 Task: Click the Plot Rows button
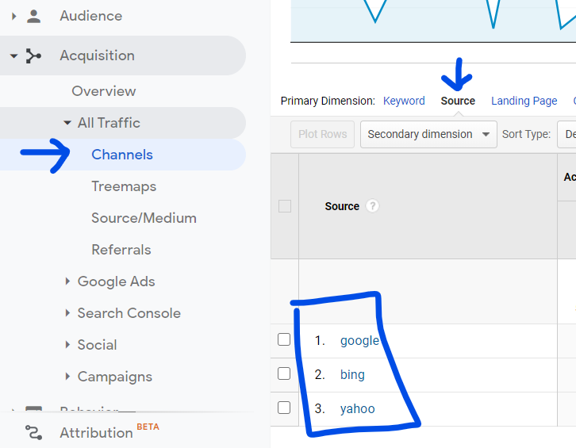tap(323, 135)
